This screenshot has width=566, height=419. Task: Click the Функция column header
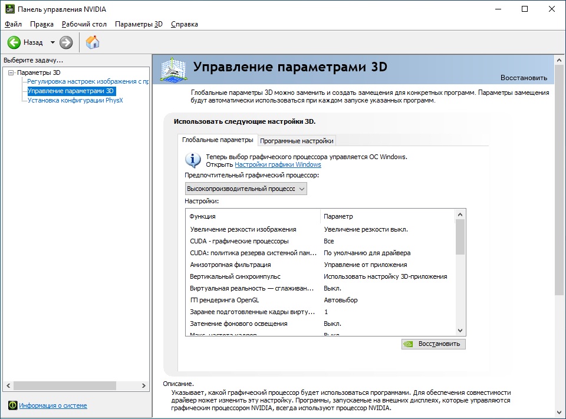[x=253, y=216]
